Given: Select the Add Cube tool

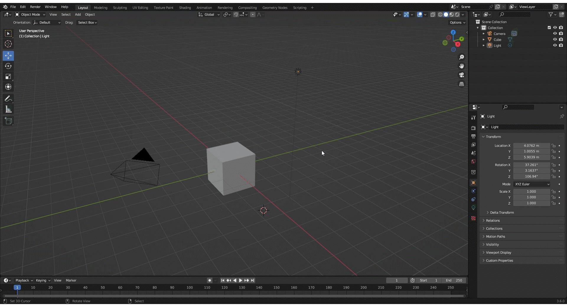Looking at the screenshot, I should click(8, 121).
